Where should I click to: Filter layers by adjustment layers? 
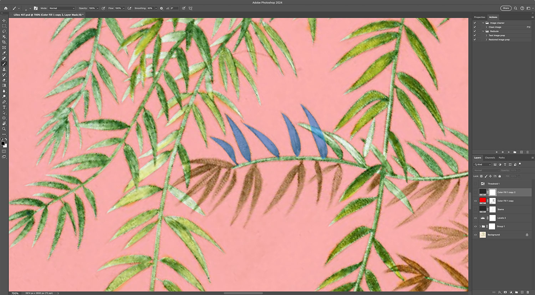pyautogui.click(x=500, y=164)
